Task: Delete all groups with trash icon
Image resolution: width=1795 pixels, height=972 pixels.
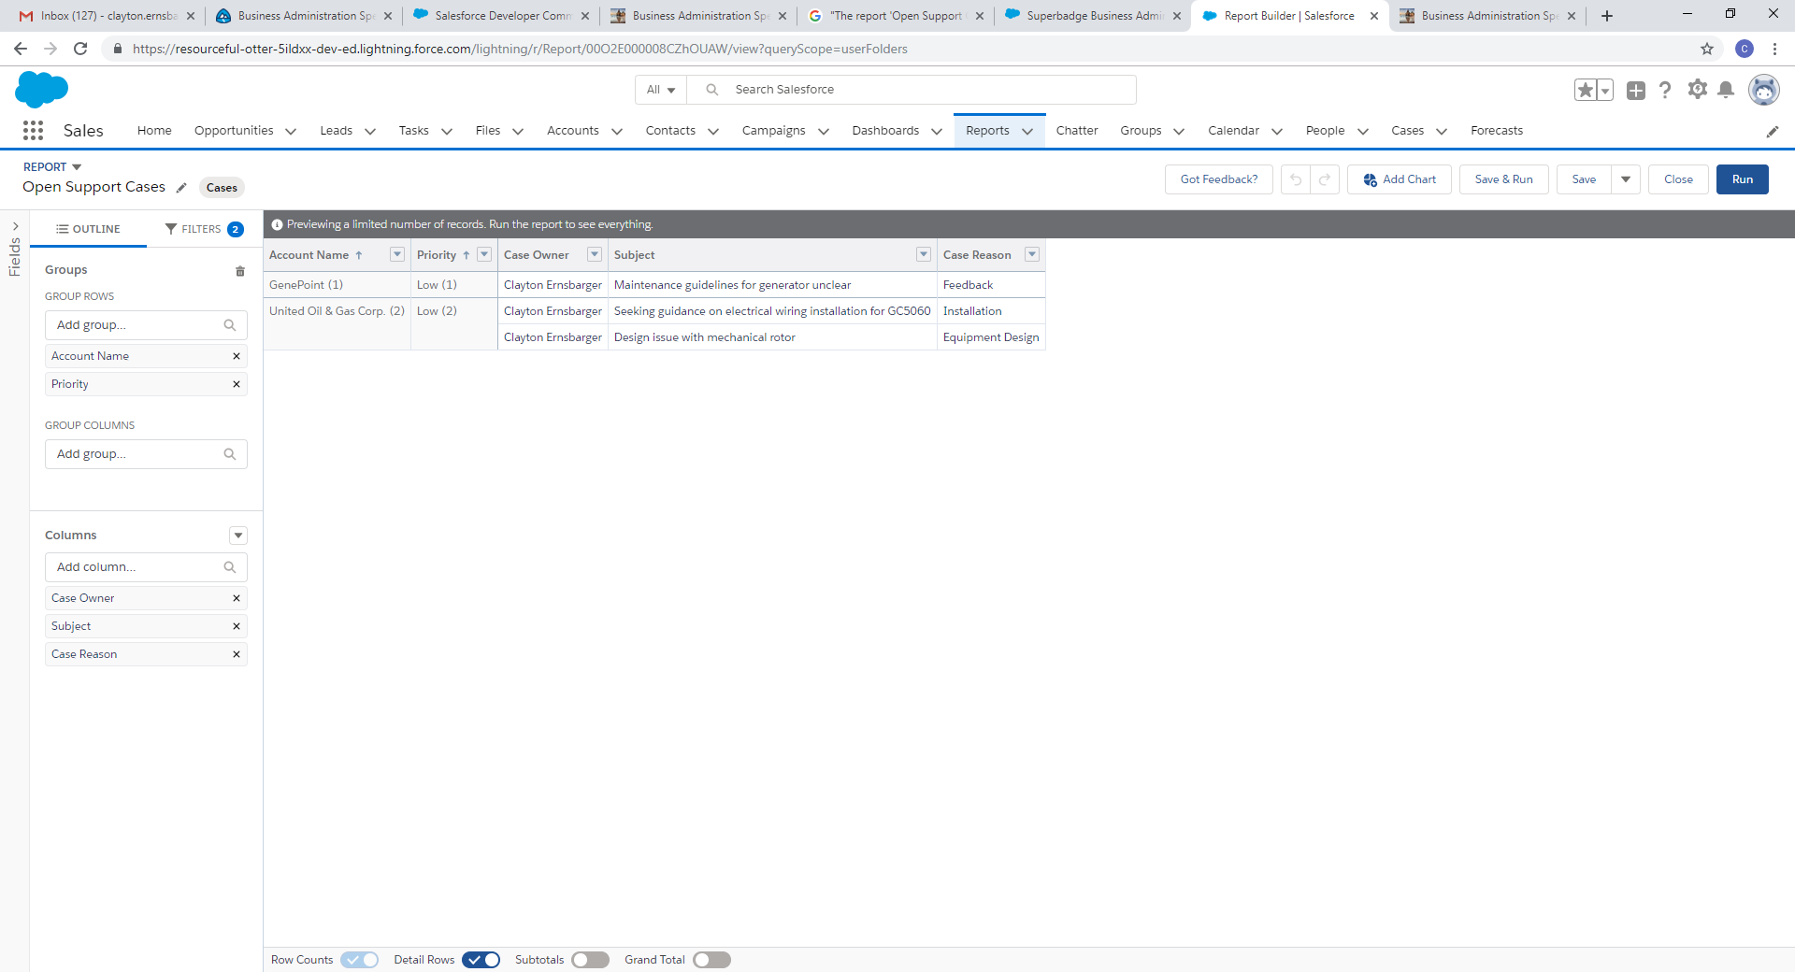Action: click(x=240, y=271)
